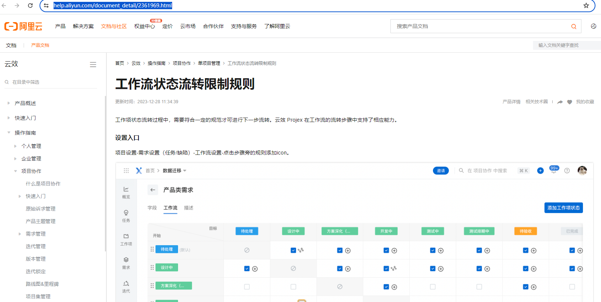Click the share arrow icon
The image size is (601, 302).
[x=560, y=102]
